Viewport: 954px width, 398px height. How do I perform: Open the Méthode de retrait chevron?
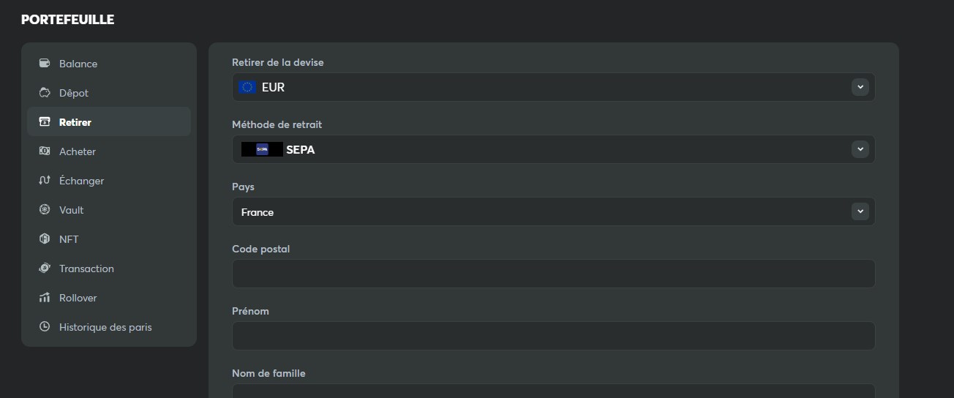(x=860, y=149)
